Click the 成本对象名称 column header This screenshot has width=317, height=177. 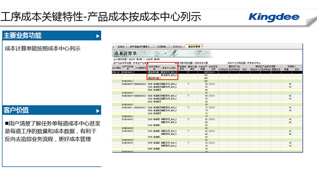tap(154, 68)
